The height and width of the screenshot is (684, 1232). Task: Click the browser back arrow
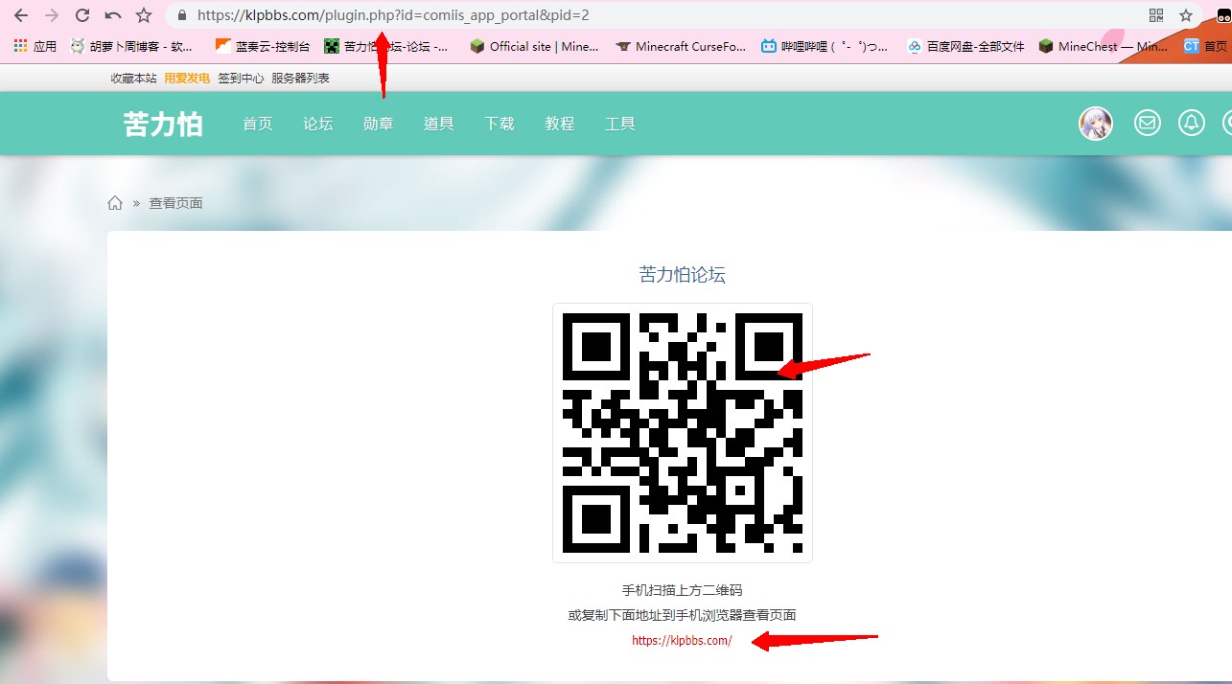[20, 15]
